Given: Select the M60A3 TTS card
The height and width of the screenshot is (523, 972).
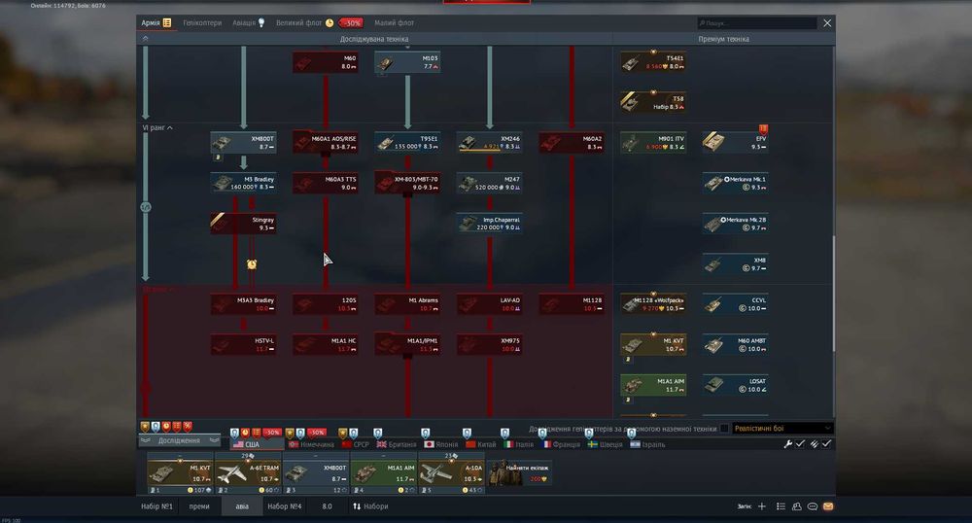Looking at the screenshot, I should (x=326, y=183).
